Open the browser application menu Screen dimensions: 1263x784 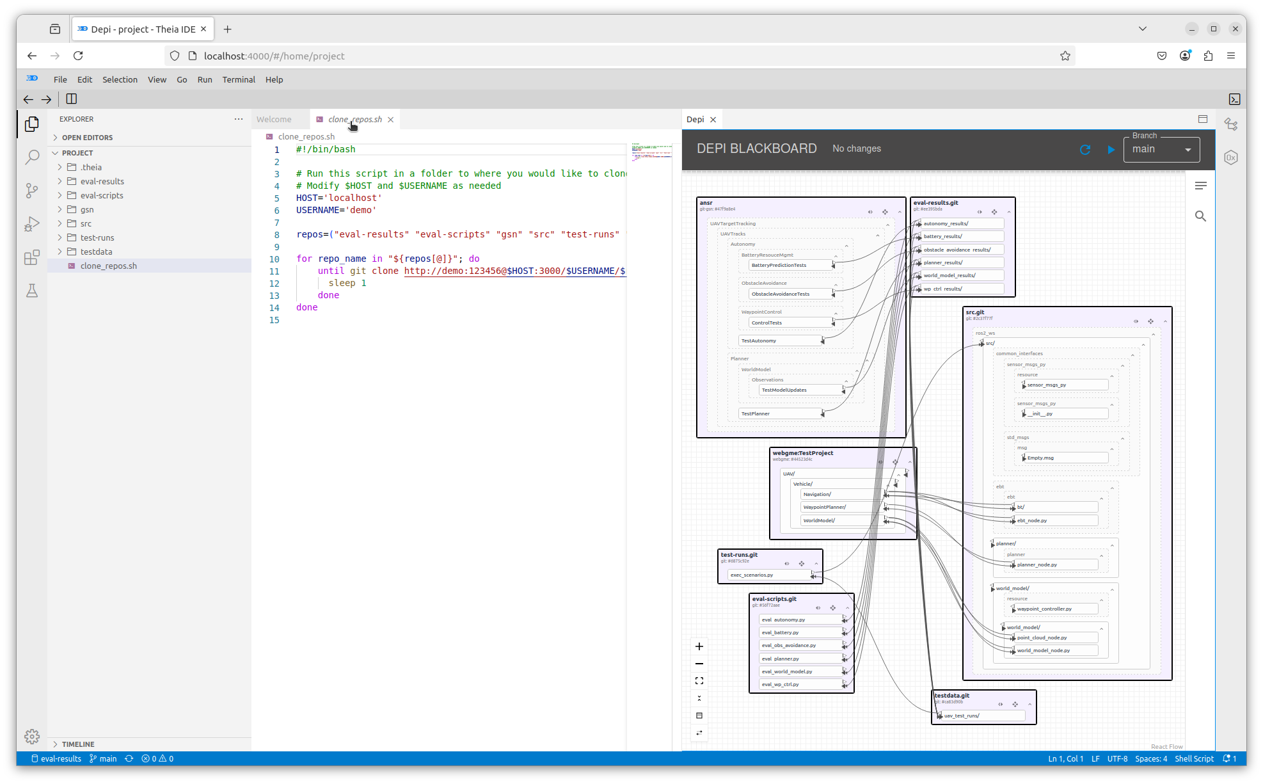coord(1230,56)
